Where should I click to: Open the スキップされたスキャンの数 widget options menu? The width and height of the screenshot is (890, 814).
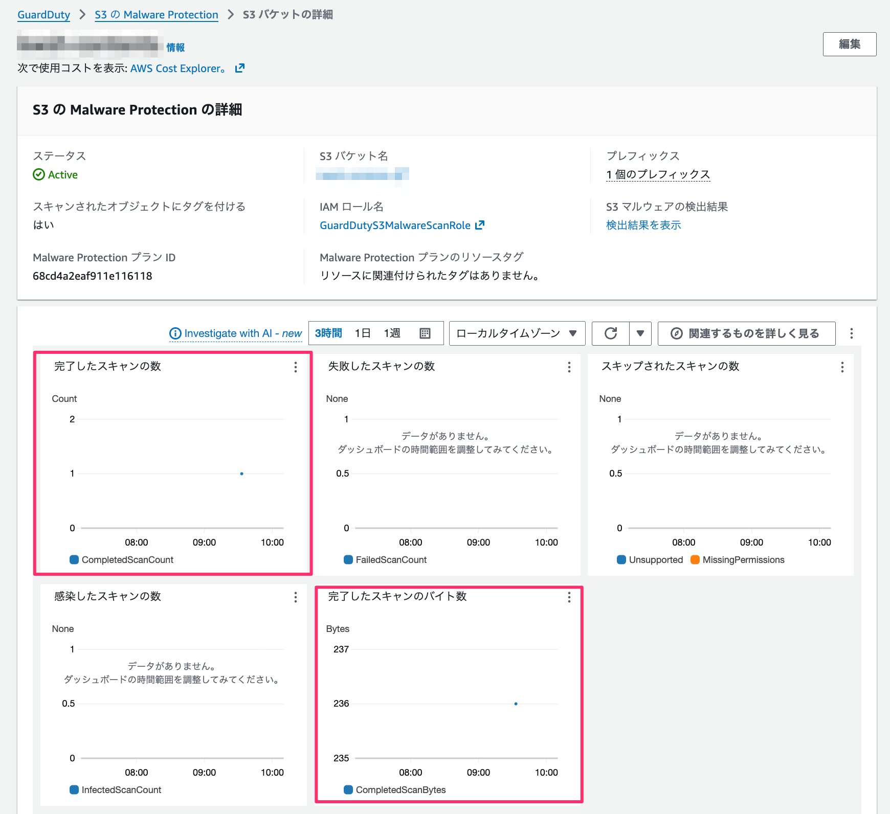coord(842,367)
